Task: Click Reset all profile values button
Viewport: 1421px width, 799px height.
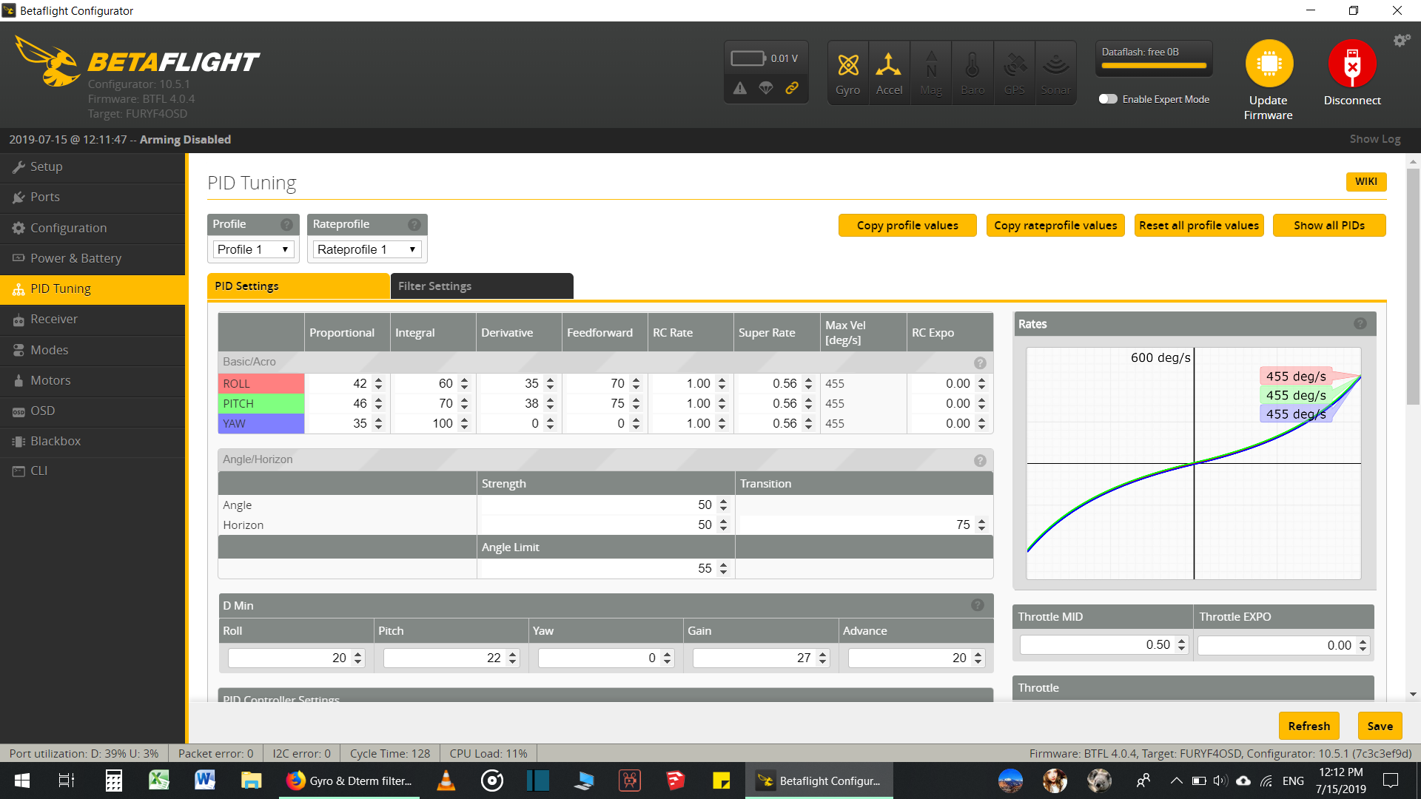Action: [1198, 226]
